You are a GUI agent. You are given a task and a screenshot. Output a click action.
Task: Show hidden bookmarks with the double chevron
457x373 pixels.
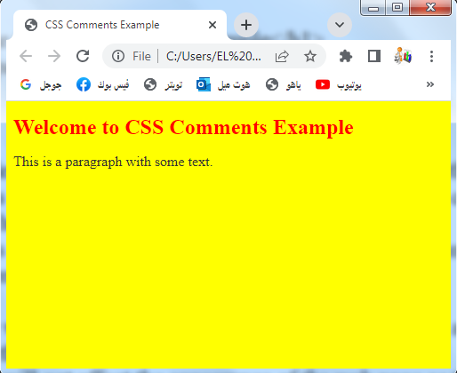[430, 84]
